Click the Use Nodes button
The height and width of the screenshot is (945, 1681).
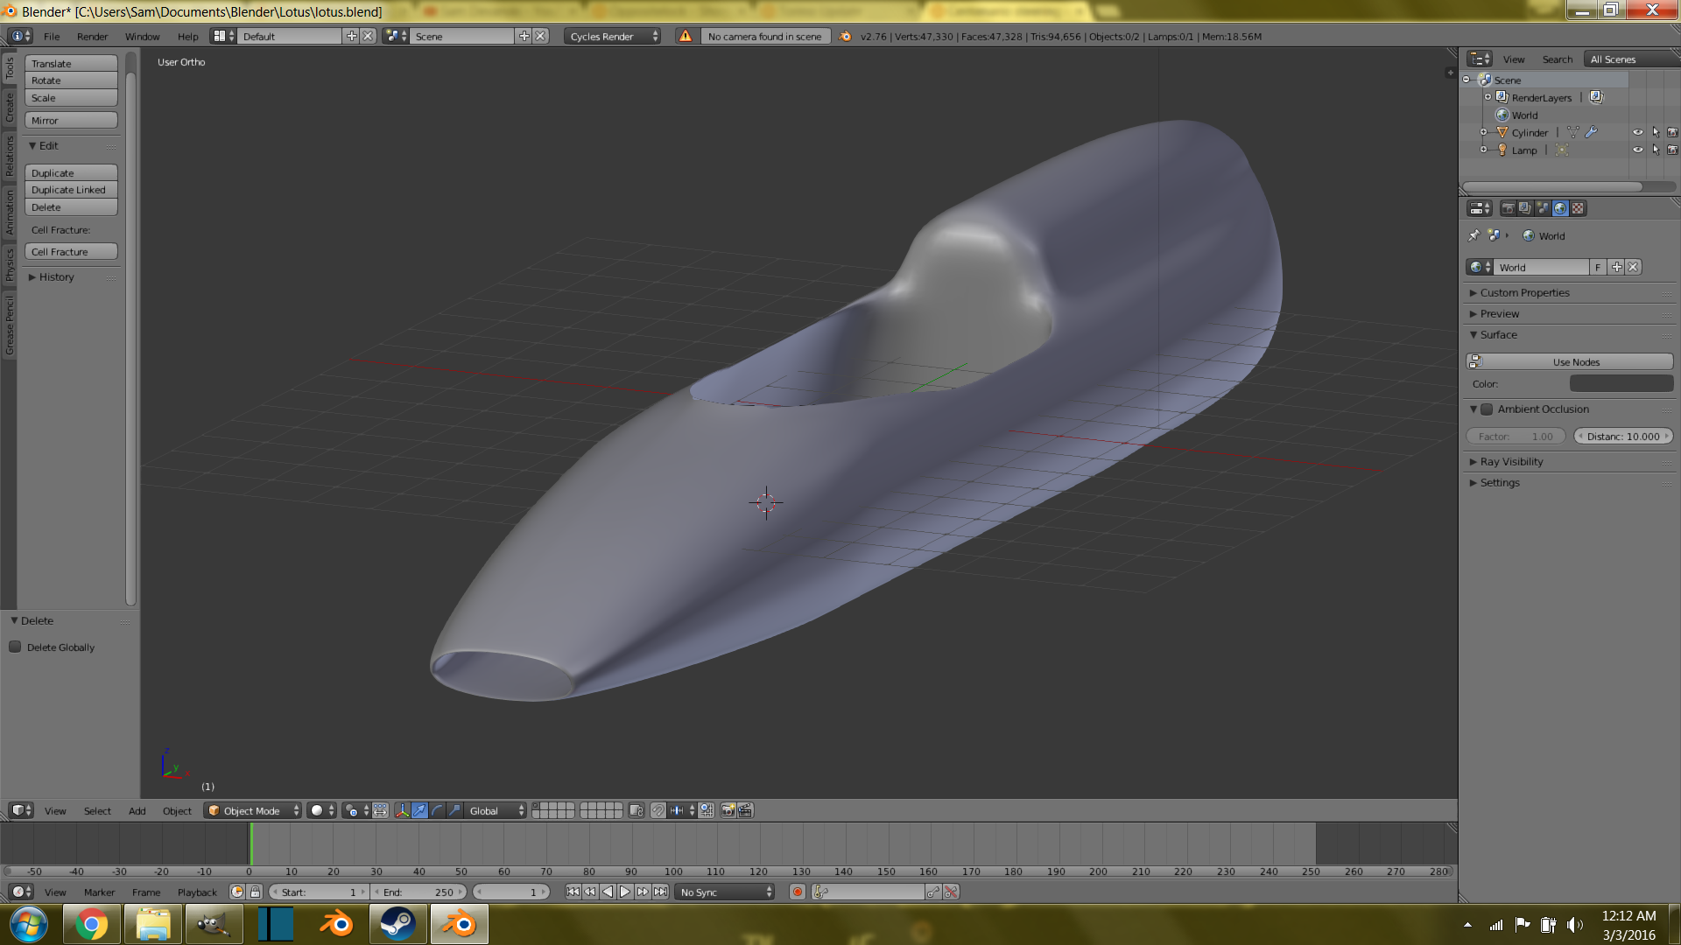point(1569,361)
